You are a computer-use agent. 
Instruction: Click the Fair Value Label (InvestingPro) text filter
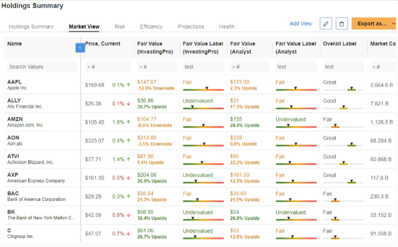(x=203, y=66)
